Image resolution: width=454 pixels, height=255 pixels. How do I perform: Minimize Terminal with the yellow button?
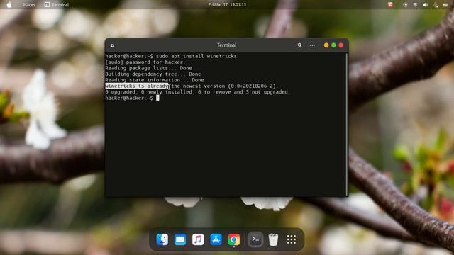[x=326, y=45]
